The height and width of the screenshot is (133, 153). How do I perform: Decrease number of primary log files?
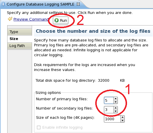tap(116, 102)
